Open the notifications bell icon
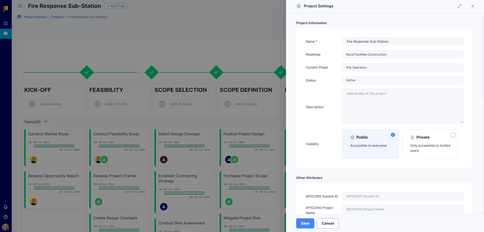 click(6, 207)
